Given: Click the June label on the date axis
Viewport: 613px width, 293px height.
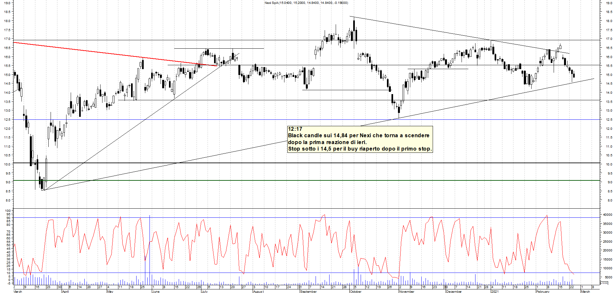Looking at the screenshot, I should tap(156, 291).
